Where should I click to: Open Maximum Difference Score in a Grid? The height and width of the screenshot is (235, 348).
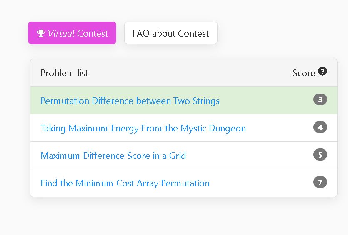coord(113,156)
